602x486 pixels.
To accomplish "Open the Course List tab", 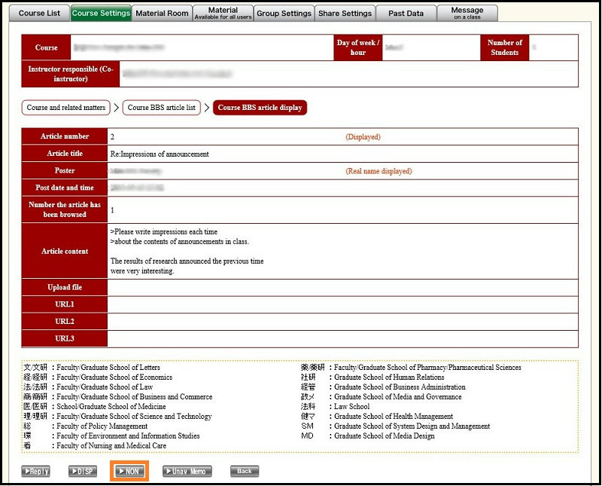I will pos(39,13).
